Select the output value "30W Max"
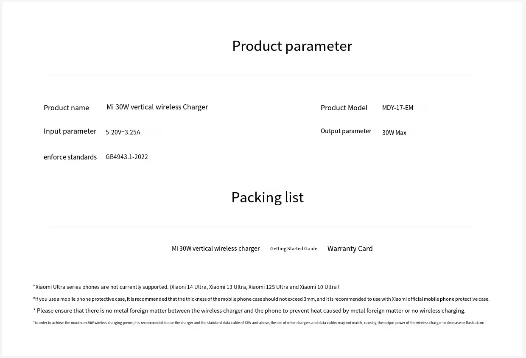Screen dimensions: 526x358 pyautogui.click(x=394, y=133)
